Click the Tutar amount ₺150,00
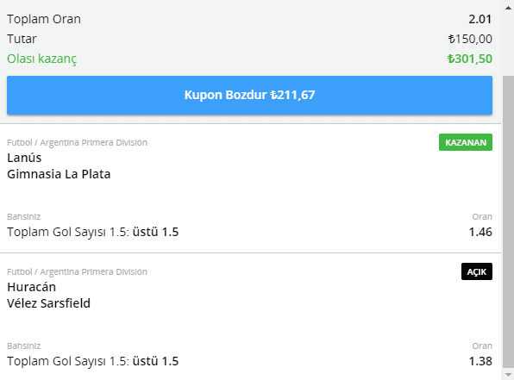 470,39
